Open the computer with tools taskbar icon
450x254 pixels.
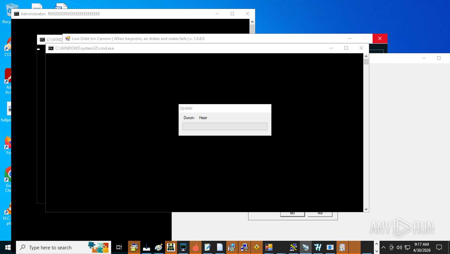pos(293,247)
